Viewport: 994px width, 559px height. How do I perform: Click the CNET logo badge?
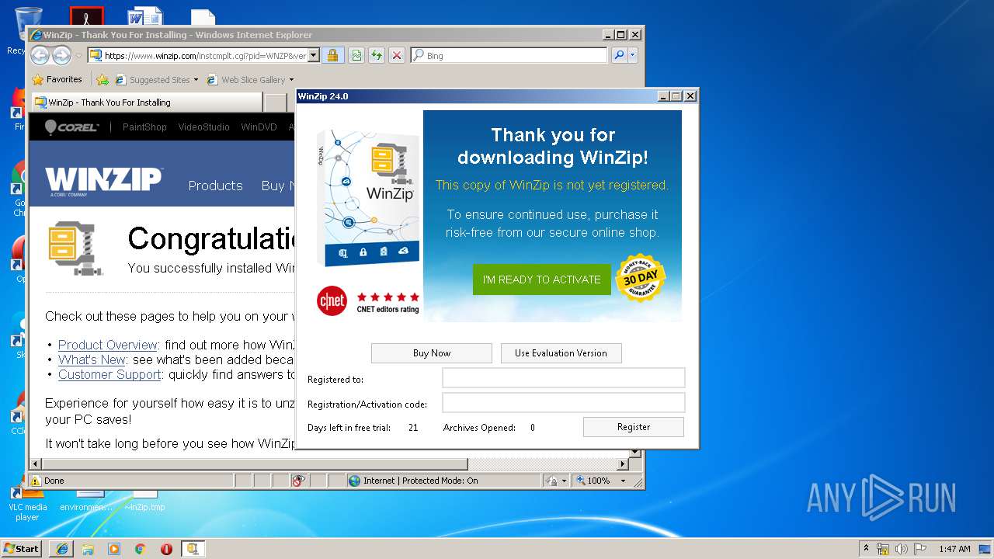(x=332, y=301)
